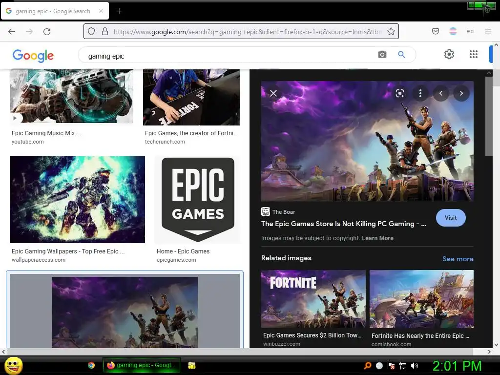
Task: Open the network tray icon
Action: click(403, 366)
